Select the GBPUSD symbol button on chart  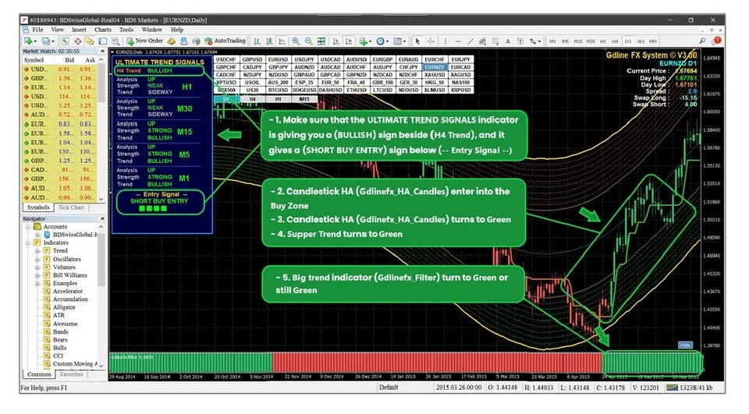pos(252,60)
